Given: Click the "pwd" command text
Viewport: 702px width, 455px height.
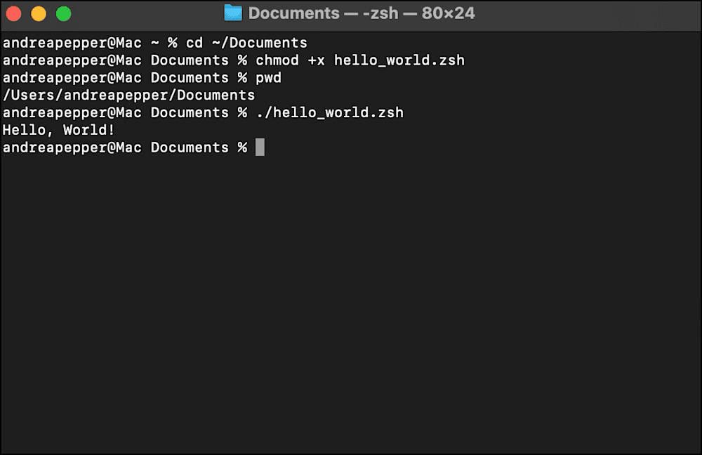Looking at the screenshot, I should (269, 78).
